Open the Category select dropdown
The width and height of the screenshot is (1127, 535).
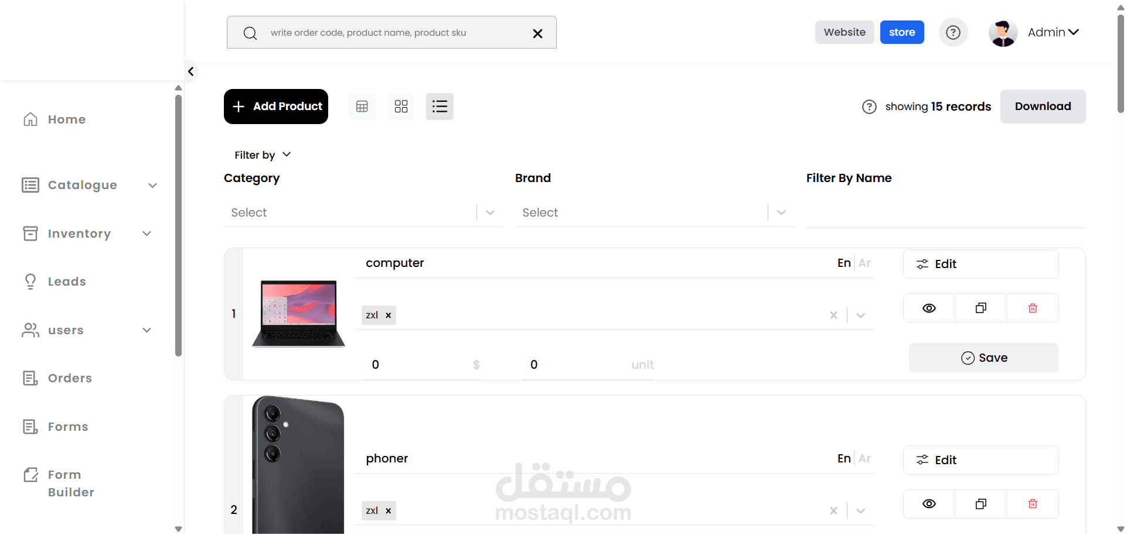[363, 212]
